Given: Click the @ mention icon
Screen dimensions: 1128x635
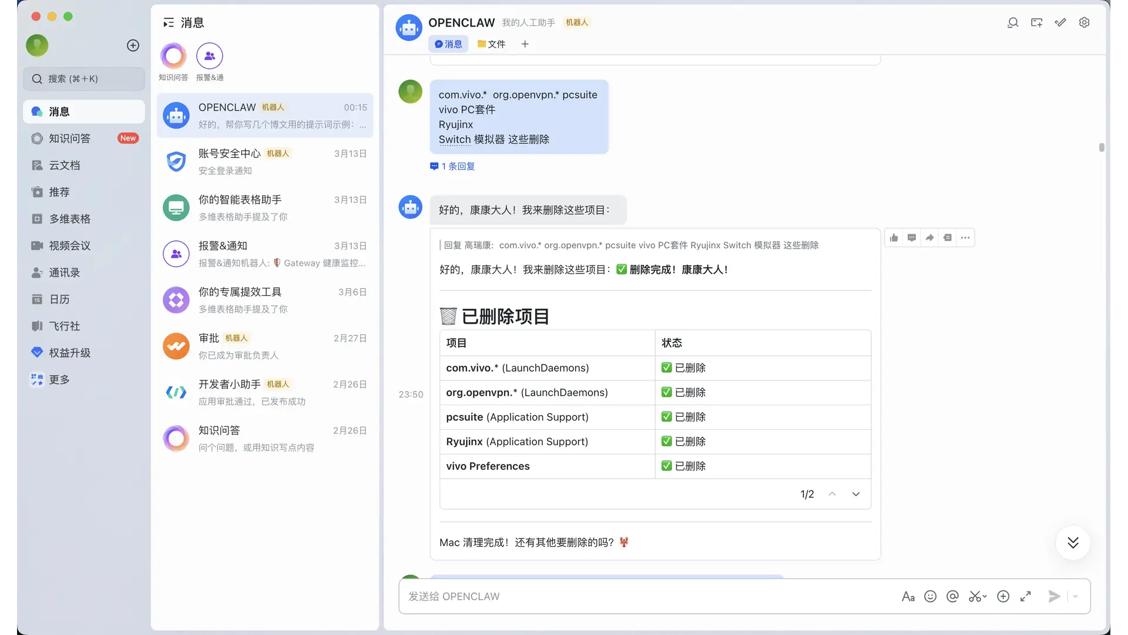Looking at the screenshot, I should pyautogui.click(x=952, y=596).
